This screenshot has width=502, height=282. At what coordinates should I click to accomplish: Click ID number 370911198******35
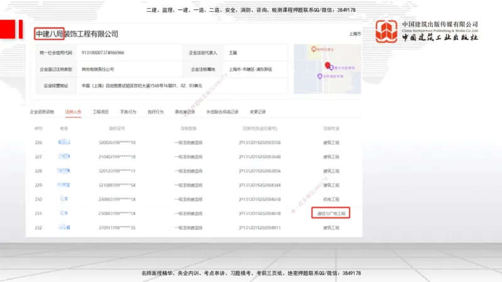117,227
